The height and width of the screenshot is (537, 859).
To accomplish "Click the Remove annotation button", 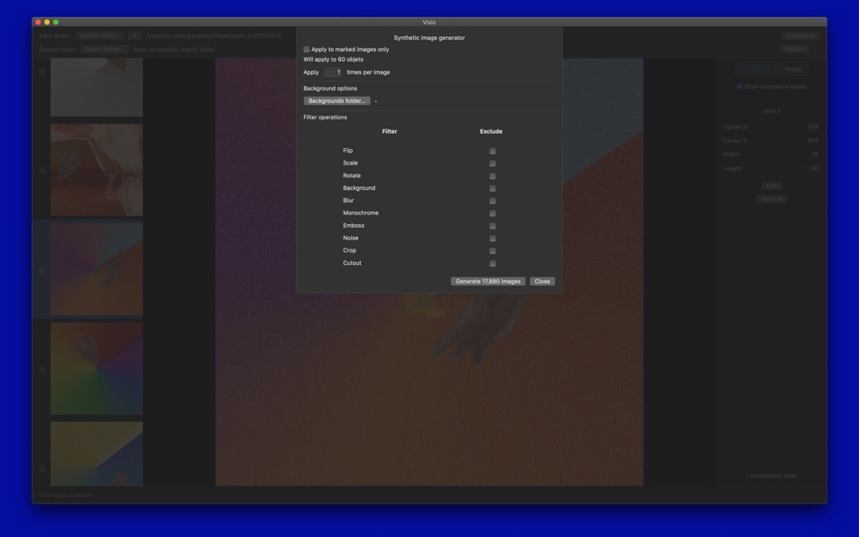I will (x=771, y=199).
